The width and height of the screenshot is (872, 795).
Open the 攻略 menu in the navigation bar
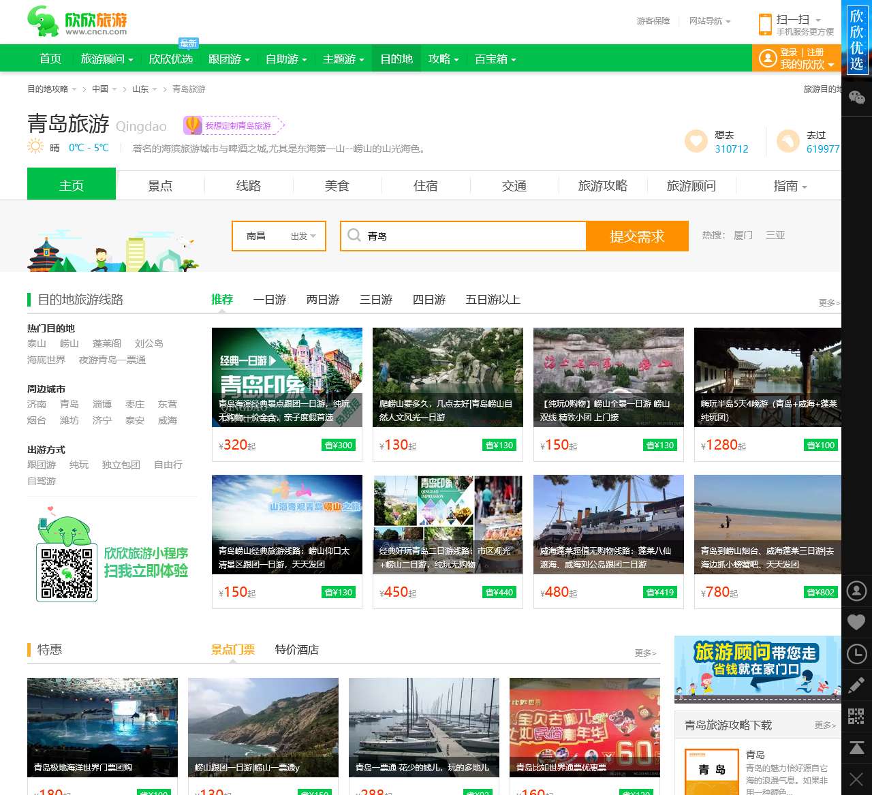(439, 59)
